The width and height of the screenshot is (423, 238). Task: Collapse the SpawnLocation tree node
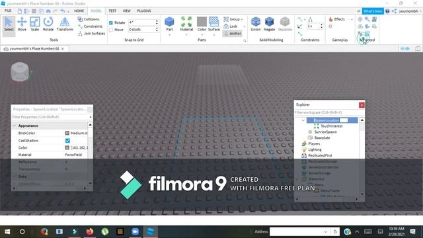point(303,120)
